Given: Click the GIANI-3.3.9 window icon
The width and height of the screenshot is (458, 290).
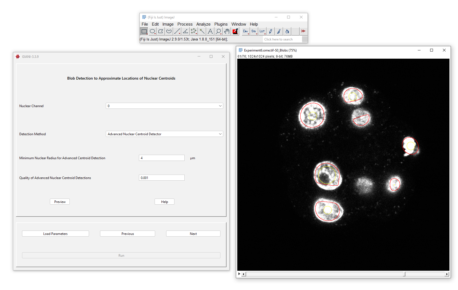Looking at the screenshot, I should click(18, 56).
